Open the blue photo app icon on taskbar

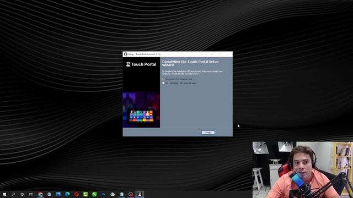(58, 194)
